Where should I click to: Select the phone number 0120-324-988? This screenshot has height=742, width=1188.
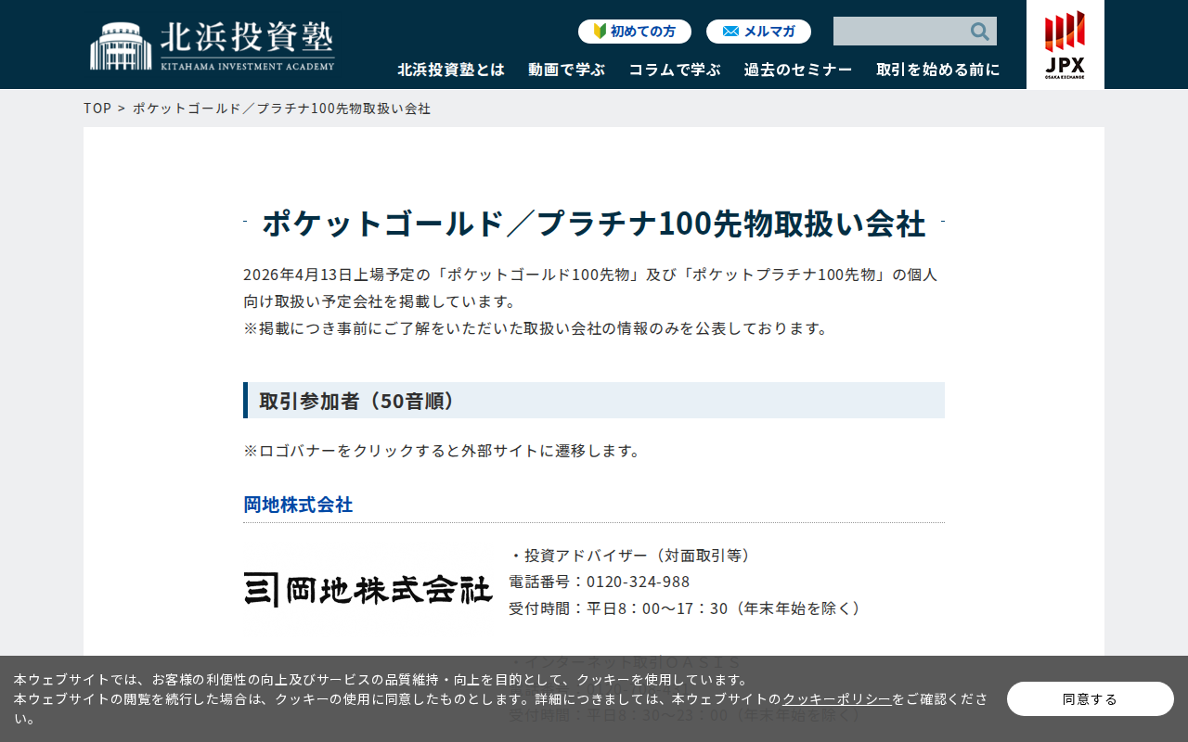coord(638,582)
